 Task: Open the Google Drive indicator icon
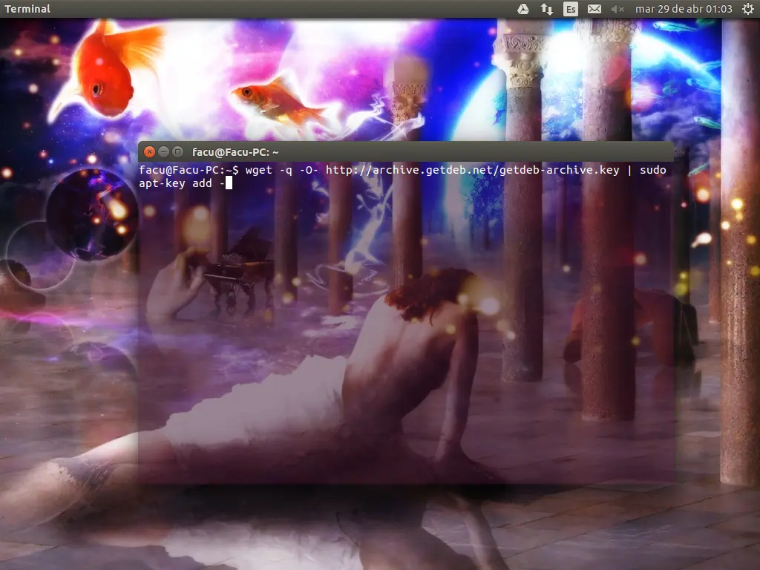[523, 9]
